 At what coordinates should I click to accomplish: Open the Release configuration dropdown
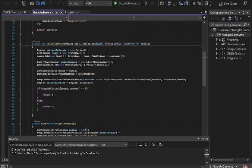pyautogui.click(x=75, y=3)
